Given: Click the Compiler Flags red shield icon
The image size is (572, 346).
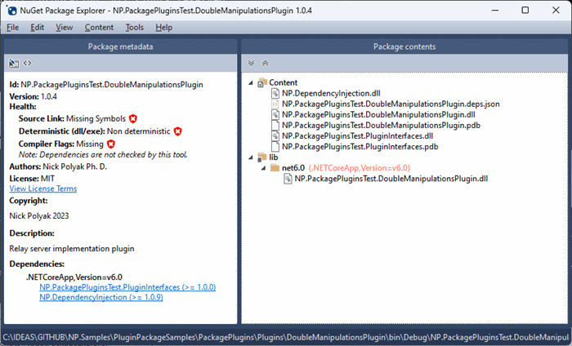Looking at the screenshot, I should coord(111,144).
